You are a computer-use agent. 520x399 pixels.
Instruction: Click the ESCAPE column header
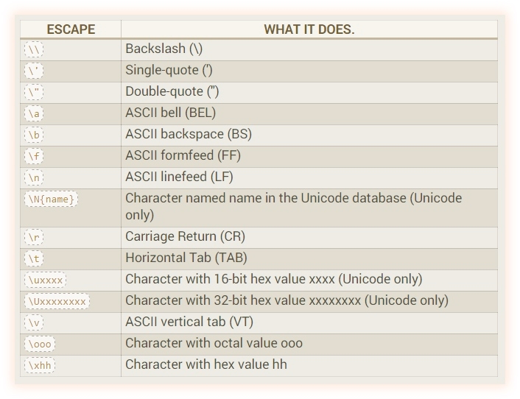(71, 29)
